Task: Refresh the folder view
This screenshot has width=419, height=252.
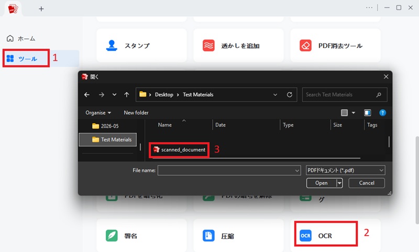Action: [290, 95]
